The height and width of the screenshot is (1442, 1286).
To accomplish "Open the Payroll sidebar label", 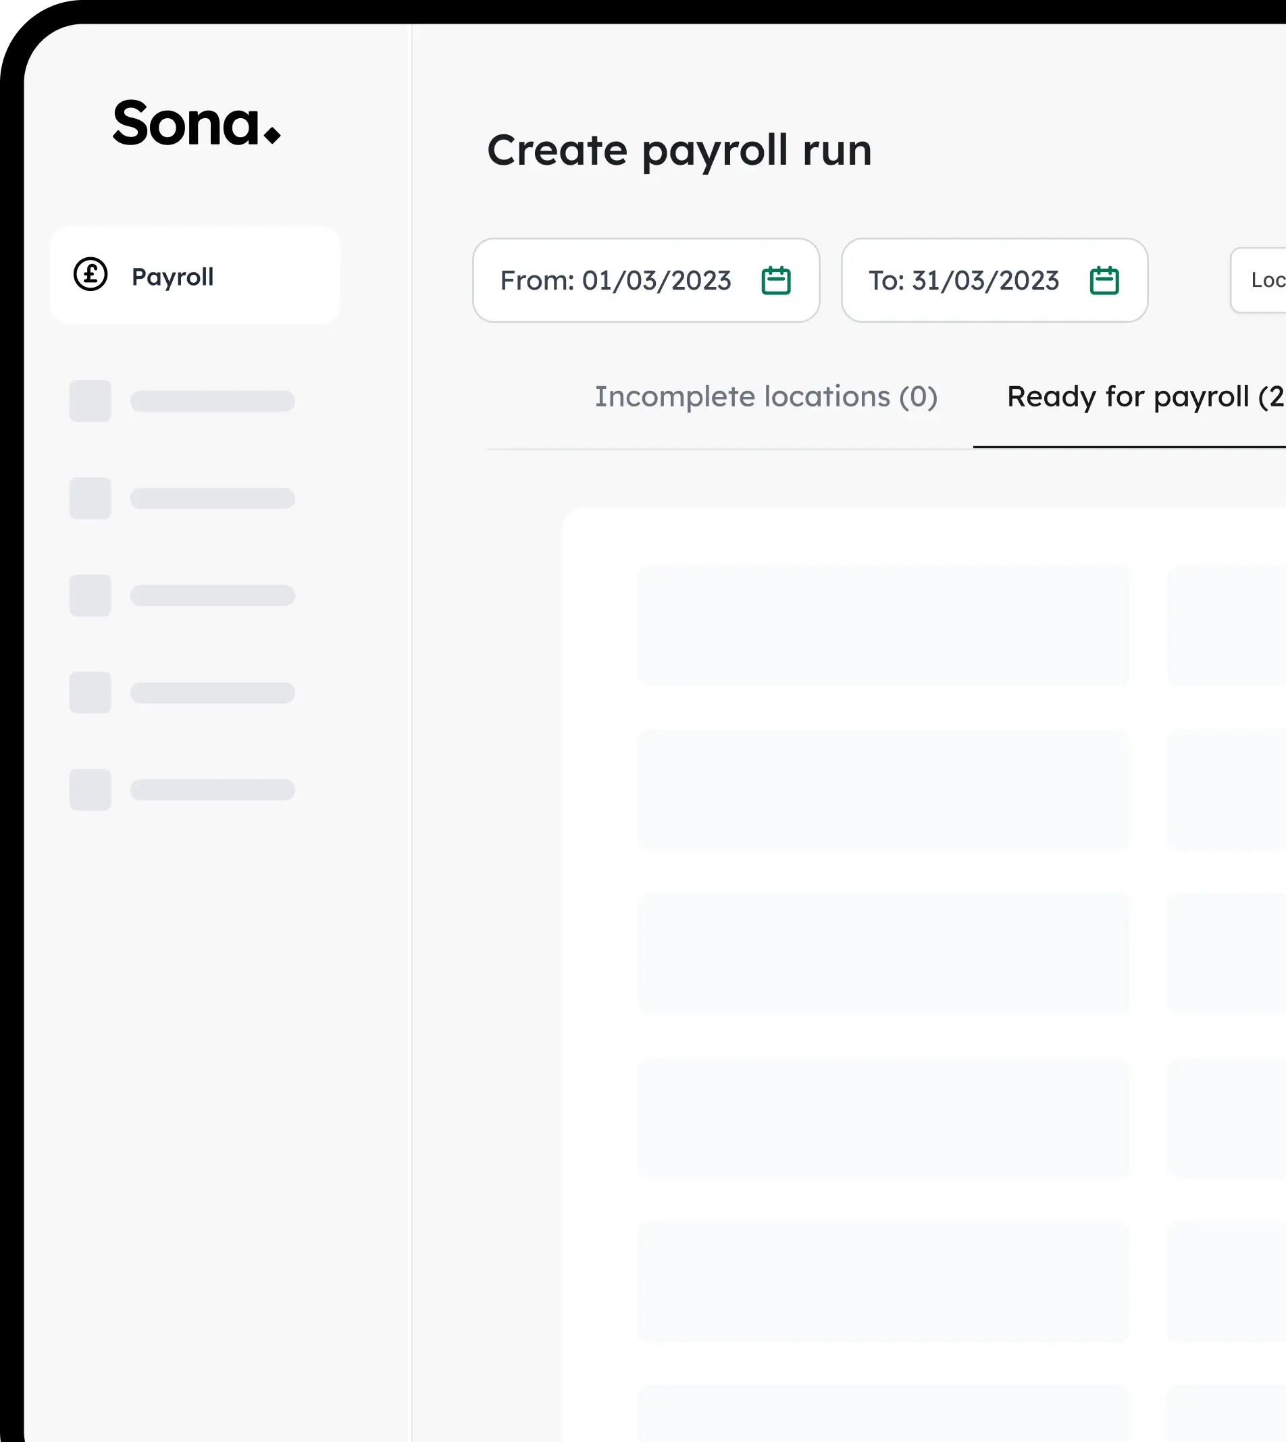I will (172, 277).
